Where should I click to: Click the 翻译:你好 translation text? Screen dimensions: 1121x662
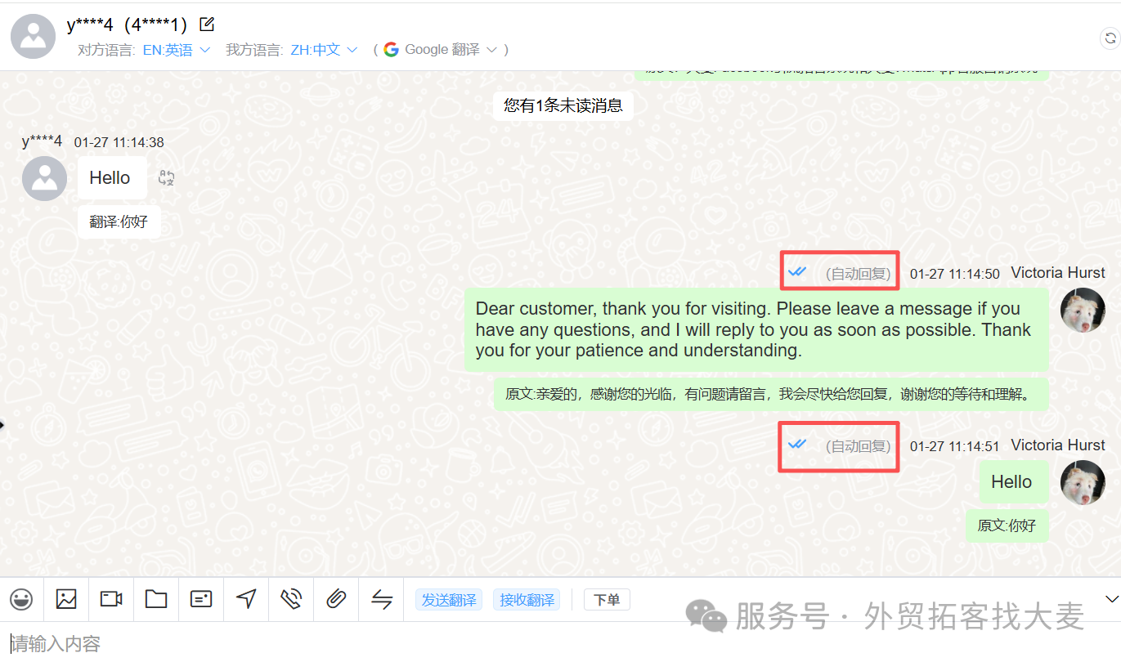[x=119, y=221]
